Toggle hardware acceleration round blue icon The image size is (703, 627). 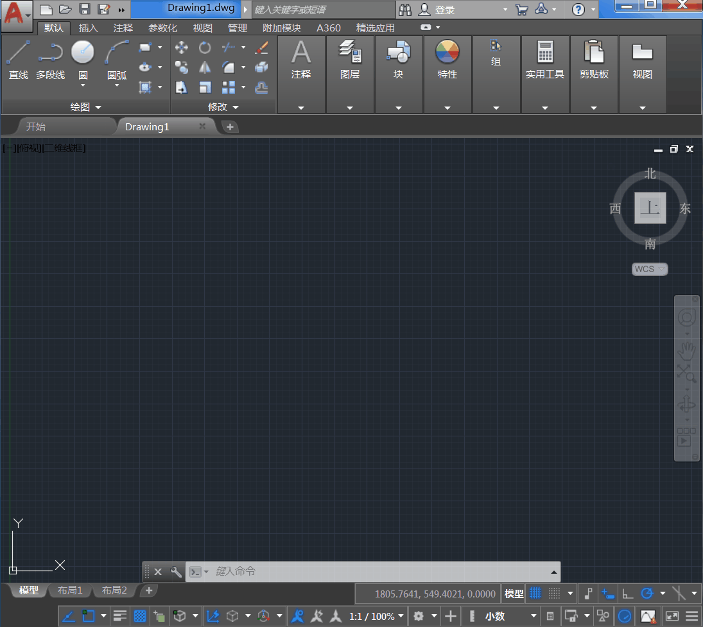625,616
